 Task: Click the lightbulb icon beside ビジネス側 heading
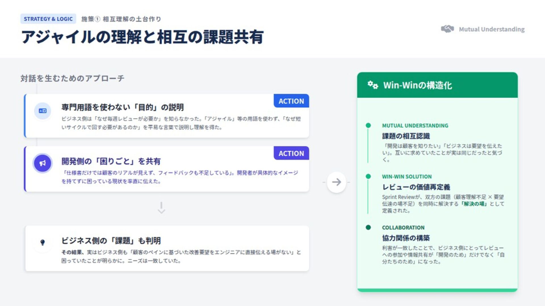point(43,243)
